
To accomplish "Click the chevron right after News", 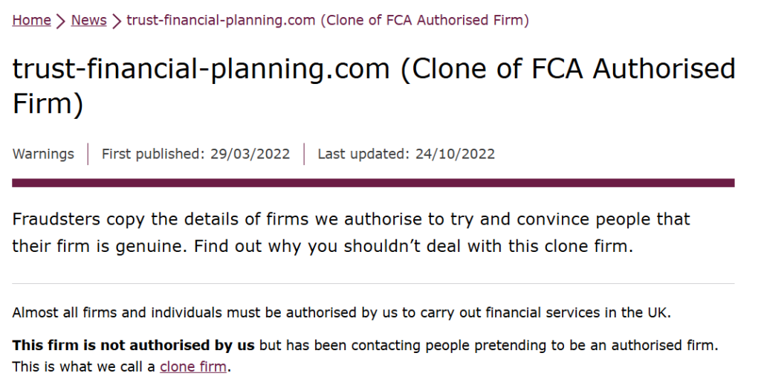I will pos(117,21).
